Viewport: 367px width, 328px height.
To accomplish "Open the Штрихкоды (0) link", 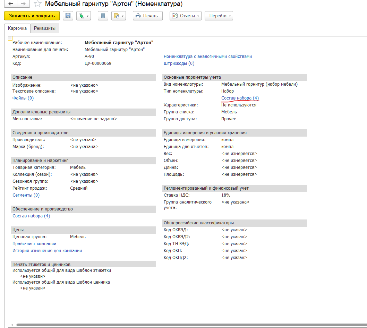I will coord(179,63).
